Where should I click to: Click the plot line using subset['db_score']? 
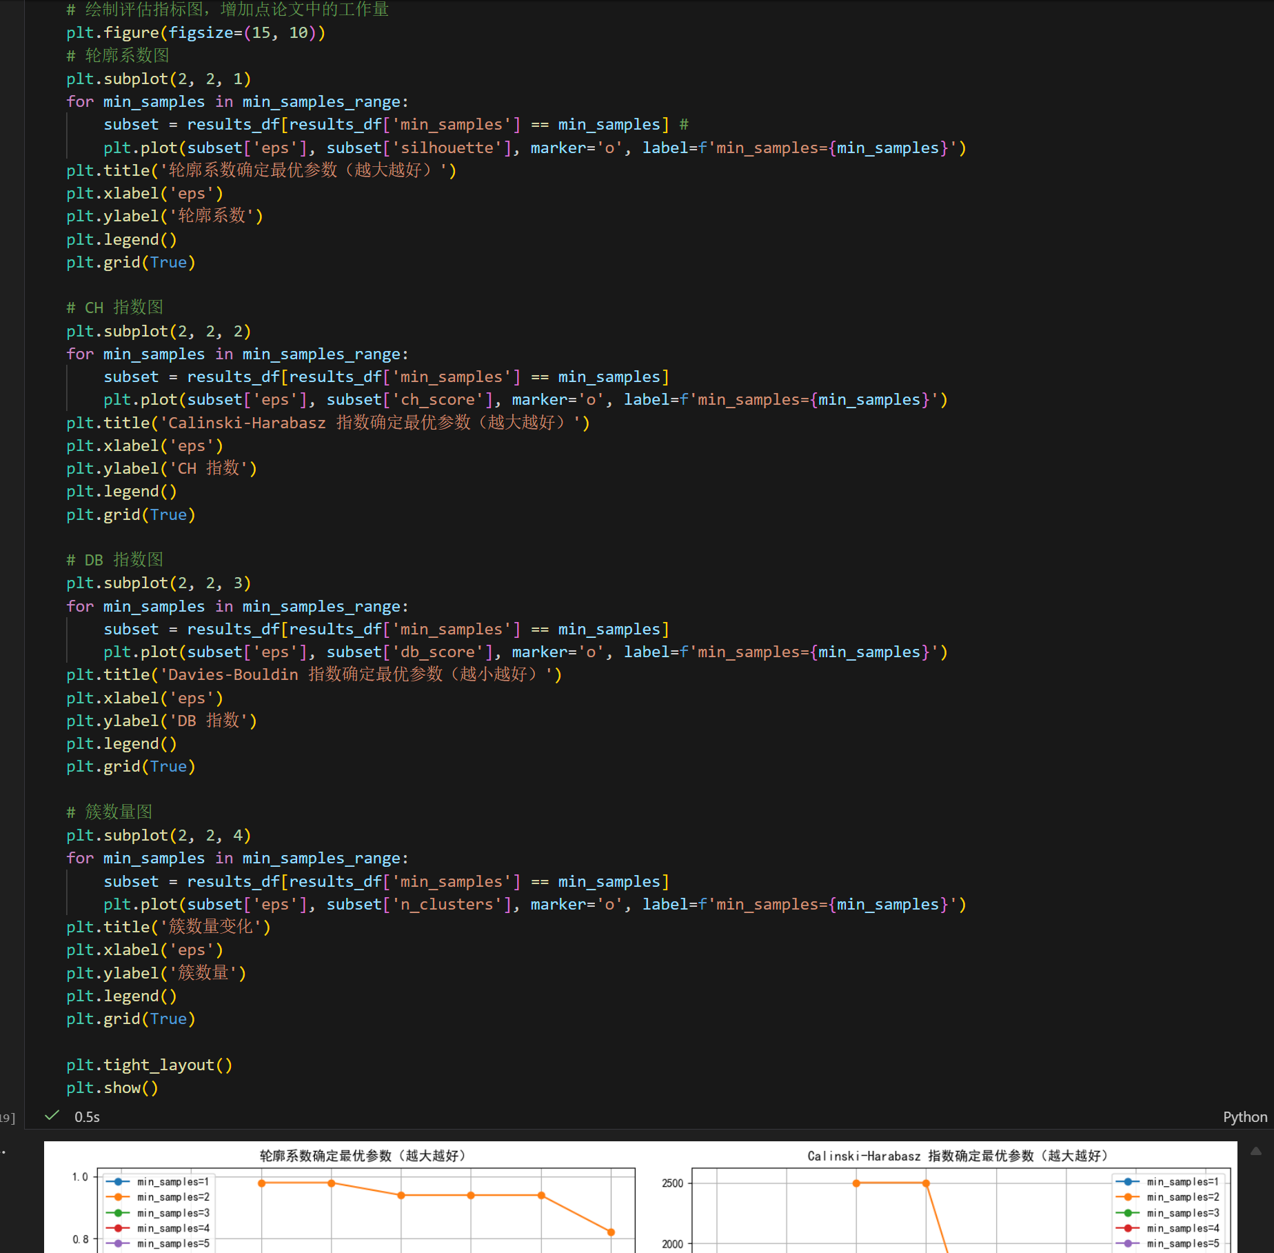pos(526,652)
